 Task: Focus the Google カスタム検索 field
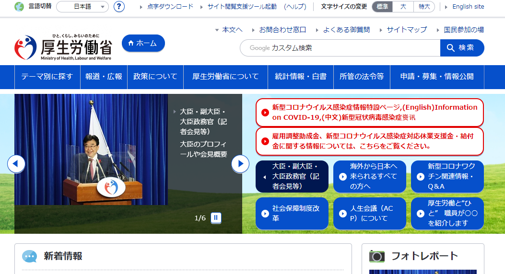coord(340,48)
